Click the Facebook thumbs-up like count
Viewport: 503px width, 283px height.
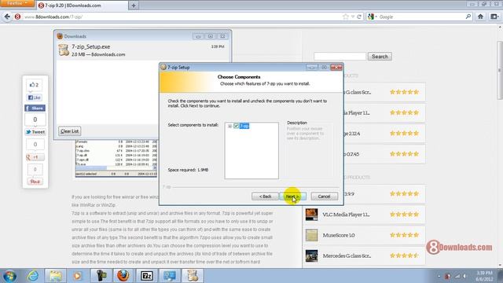pos(34,85)
